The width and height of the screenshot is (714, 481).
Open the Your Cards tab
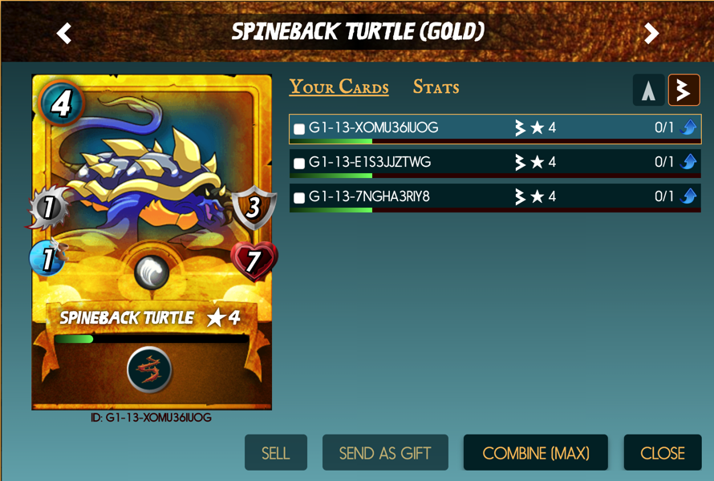(x=339, y=87)
